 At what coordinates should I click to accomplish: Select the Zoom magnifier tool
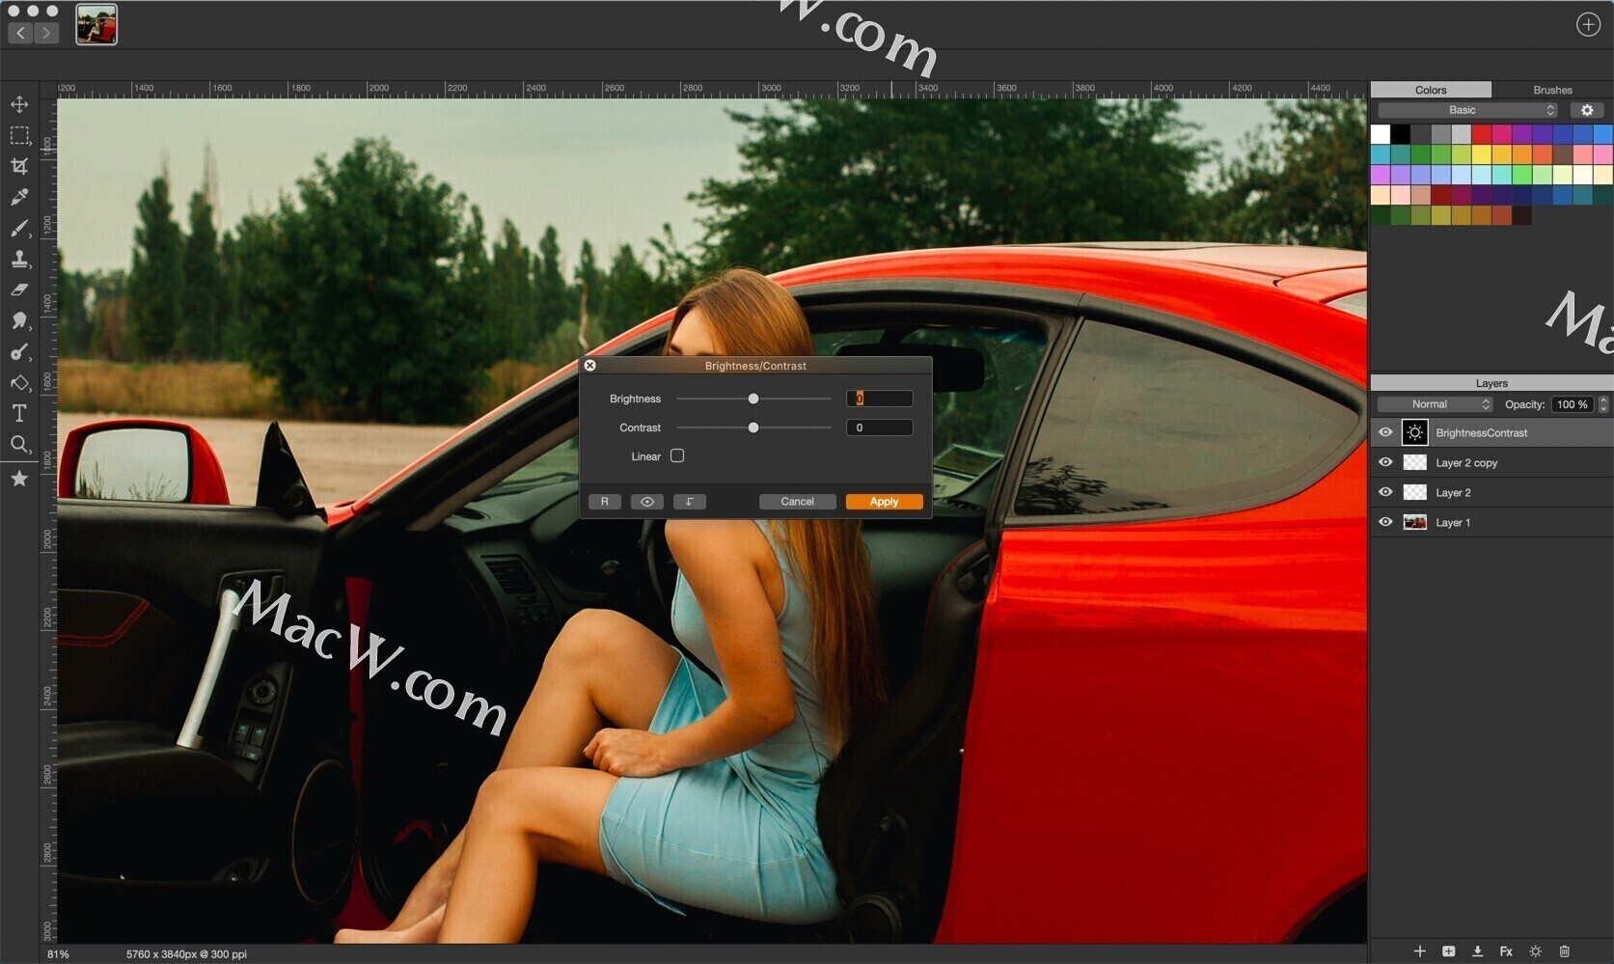[x=19, y=445]
